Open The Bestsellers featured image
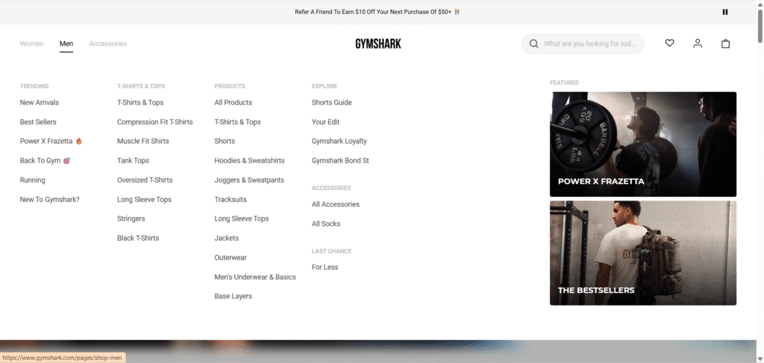This screenshot has height=363, width=764. click(x=643, y=253)
